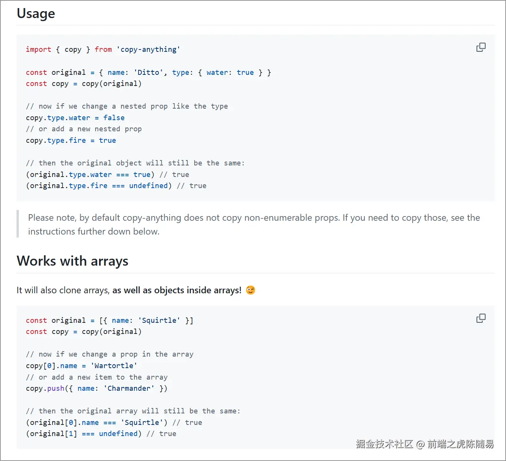This screenshot has height=461, width=506.
Task: Click bold text about objects inside arrays
Action: [177, 290]
